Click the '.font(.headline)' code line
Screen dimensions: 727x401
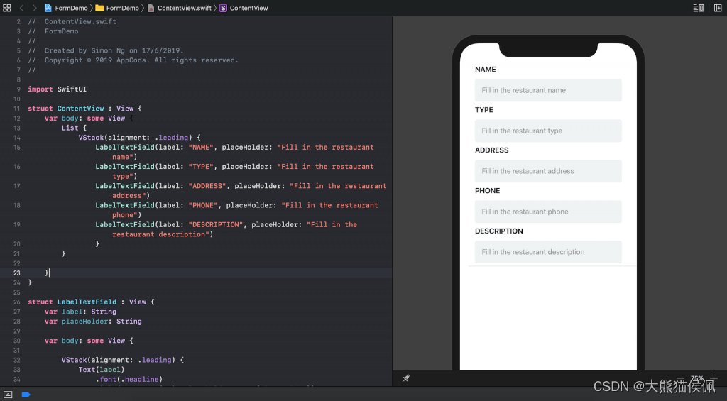(129, 379)
